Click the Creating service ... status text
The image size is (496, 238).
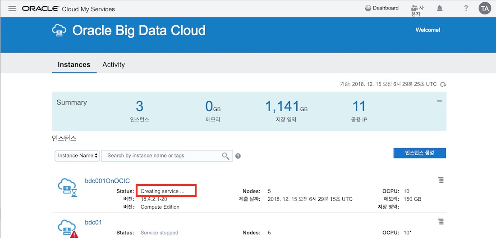coord(162,191)
